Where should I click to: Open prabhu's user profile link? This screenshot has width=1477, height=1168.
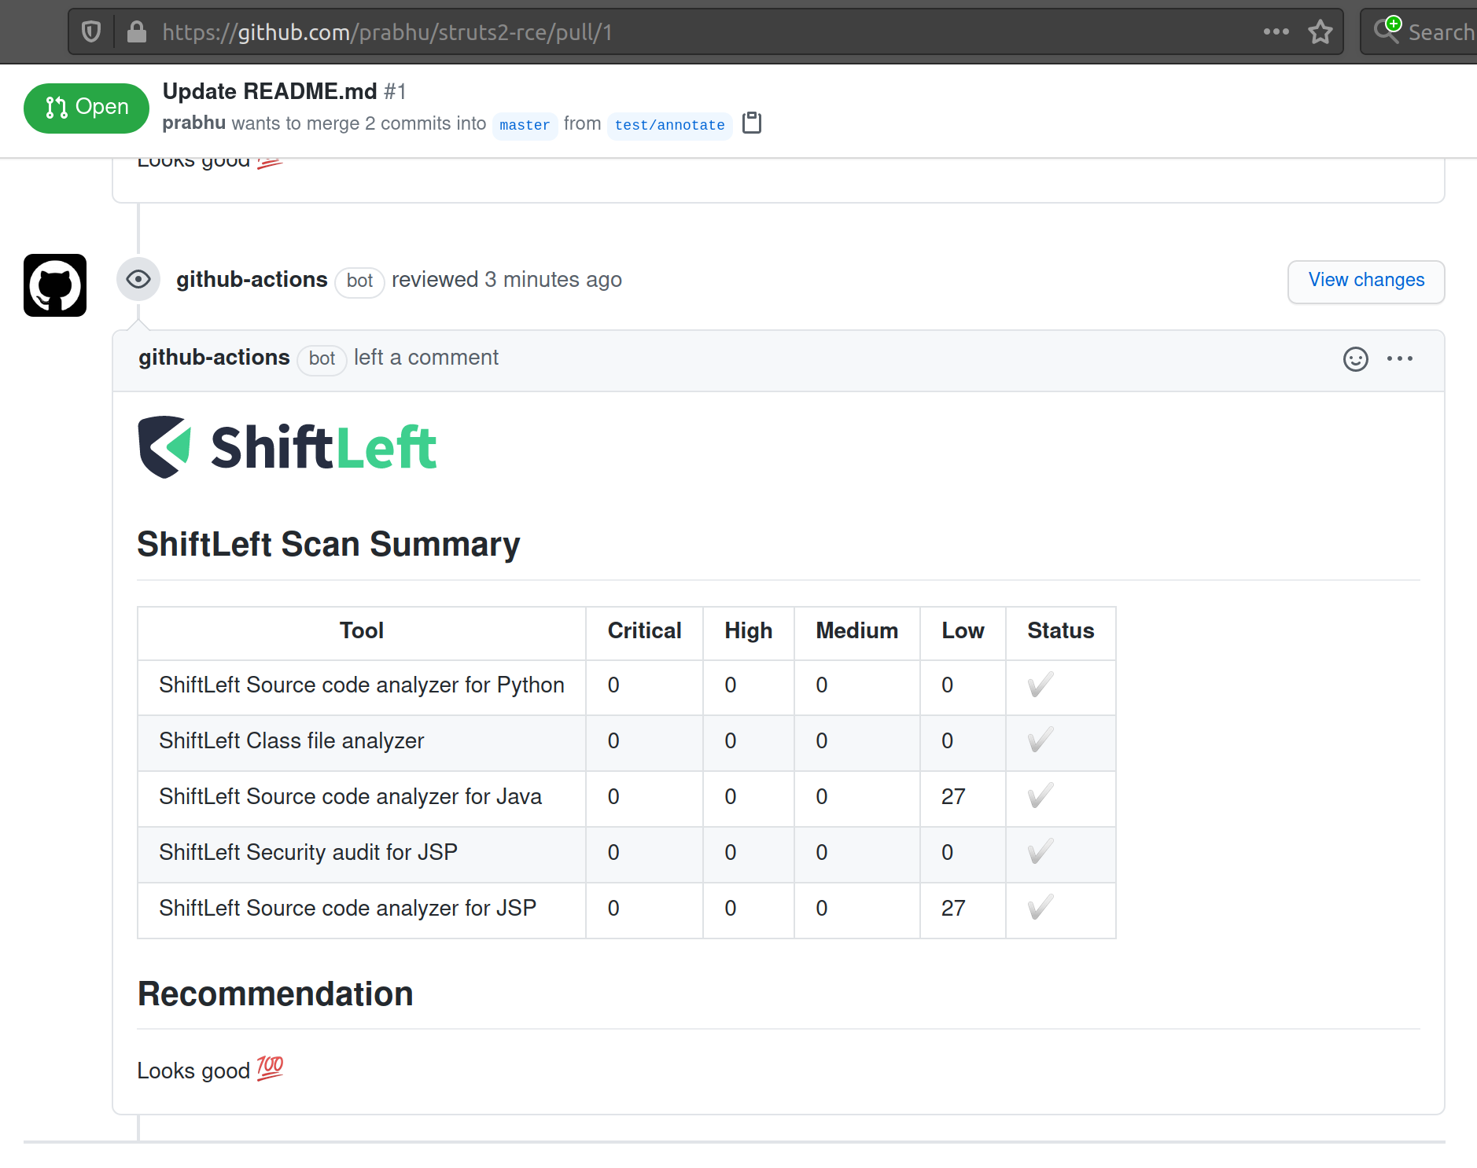(x=194, y=123)
